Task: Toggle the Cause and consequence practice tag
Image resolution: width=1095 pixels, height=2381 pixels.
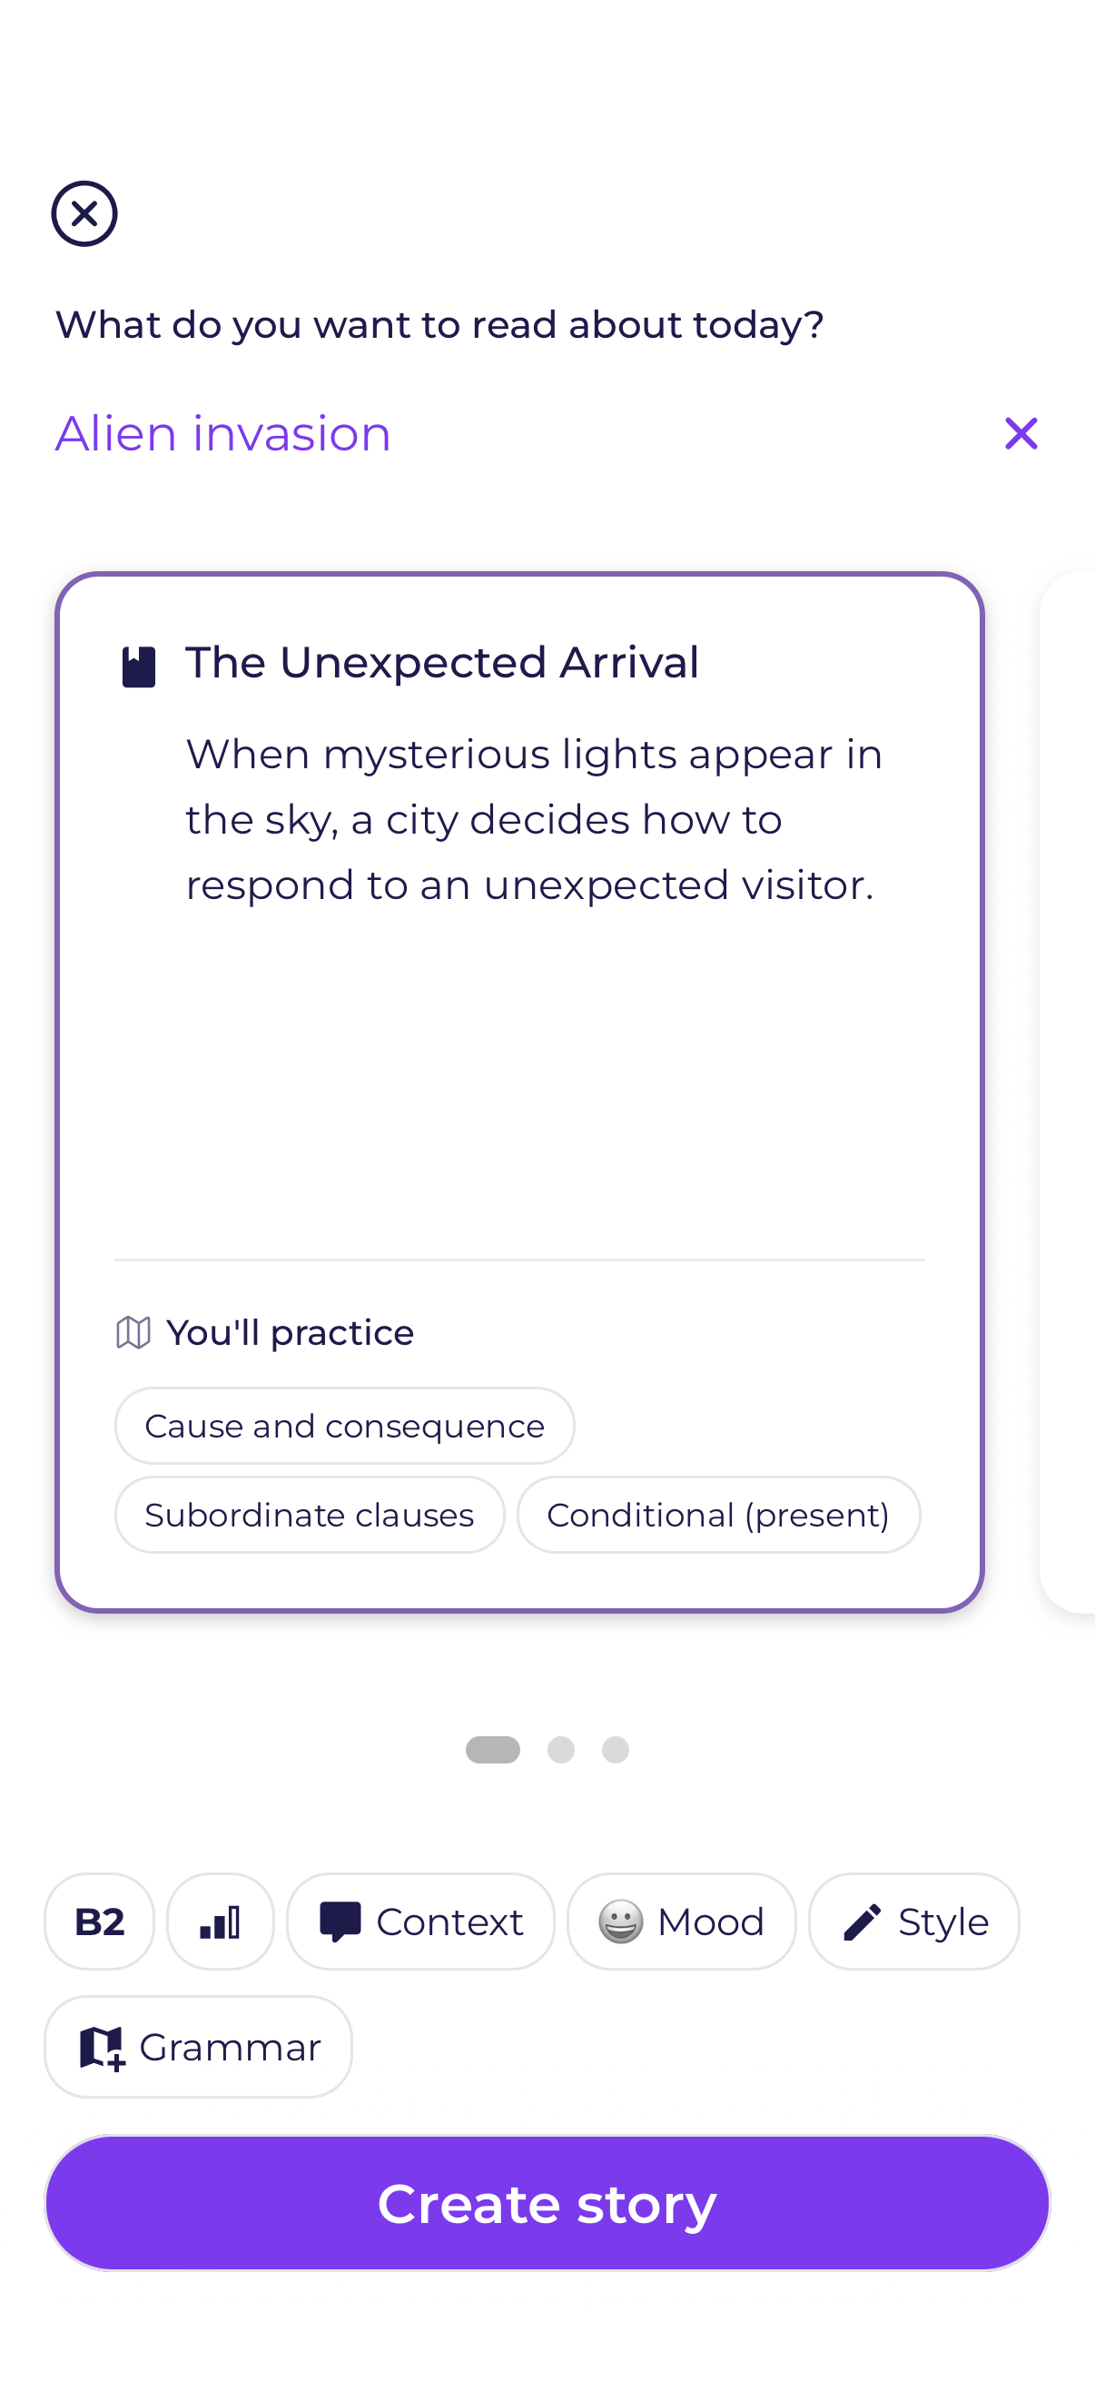Action: [344, 1426]
